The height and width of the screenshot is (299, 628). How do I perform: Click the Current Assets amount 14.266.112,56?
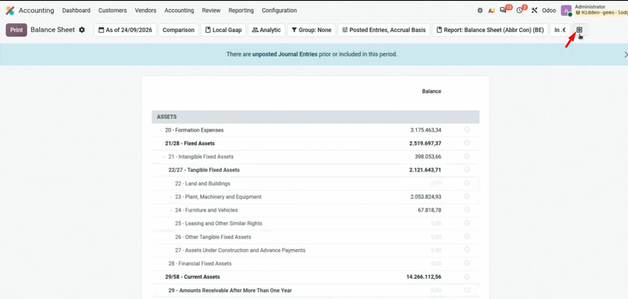pyautogui.click(x=423, y=277)
